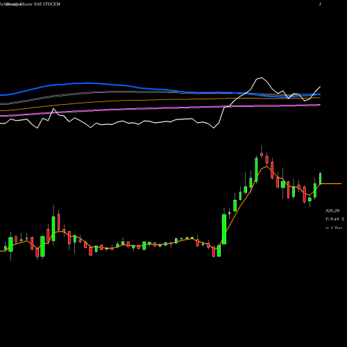Select the tallest green breakout candlestick
The width and height of the screenshot is (347, 347).
coord(224,229)
